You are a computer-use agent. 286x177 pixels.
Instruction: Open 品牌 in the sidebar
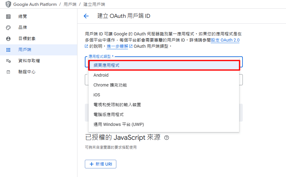[x=39, y=28]
